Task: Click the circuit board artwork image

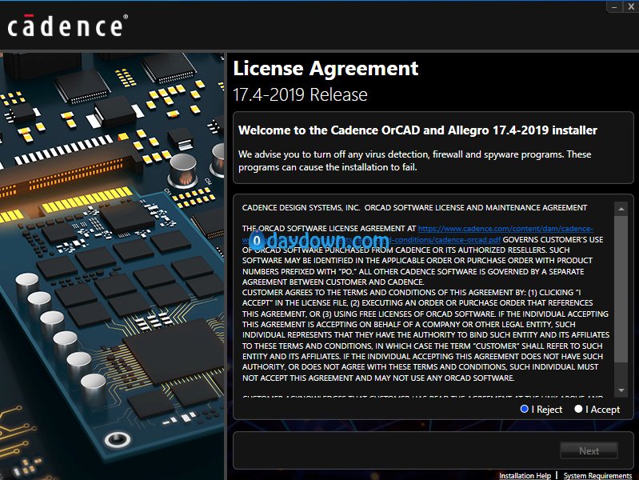Action: click(x=112, y=266)
